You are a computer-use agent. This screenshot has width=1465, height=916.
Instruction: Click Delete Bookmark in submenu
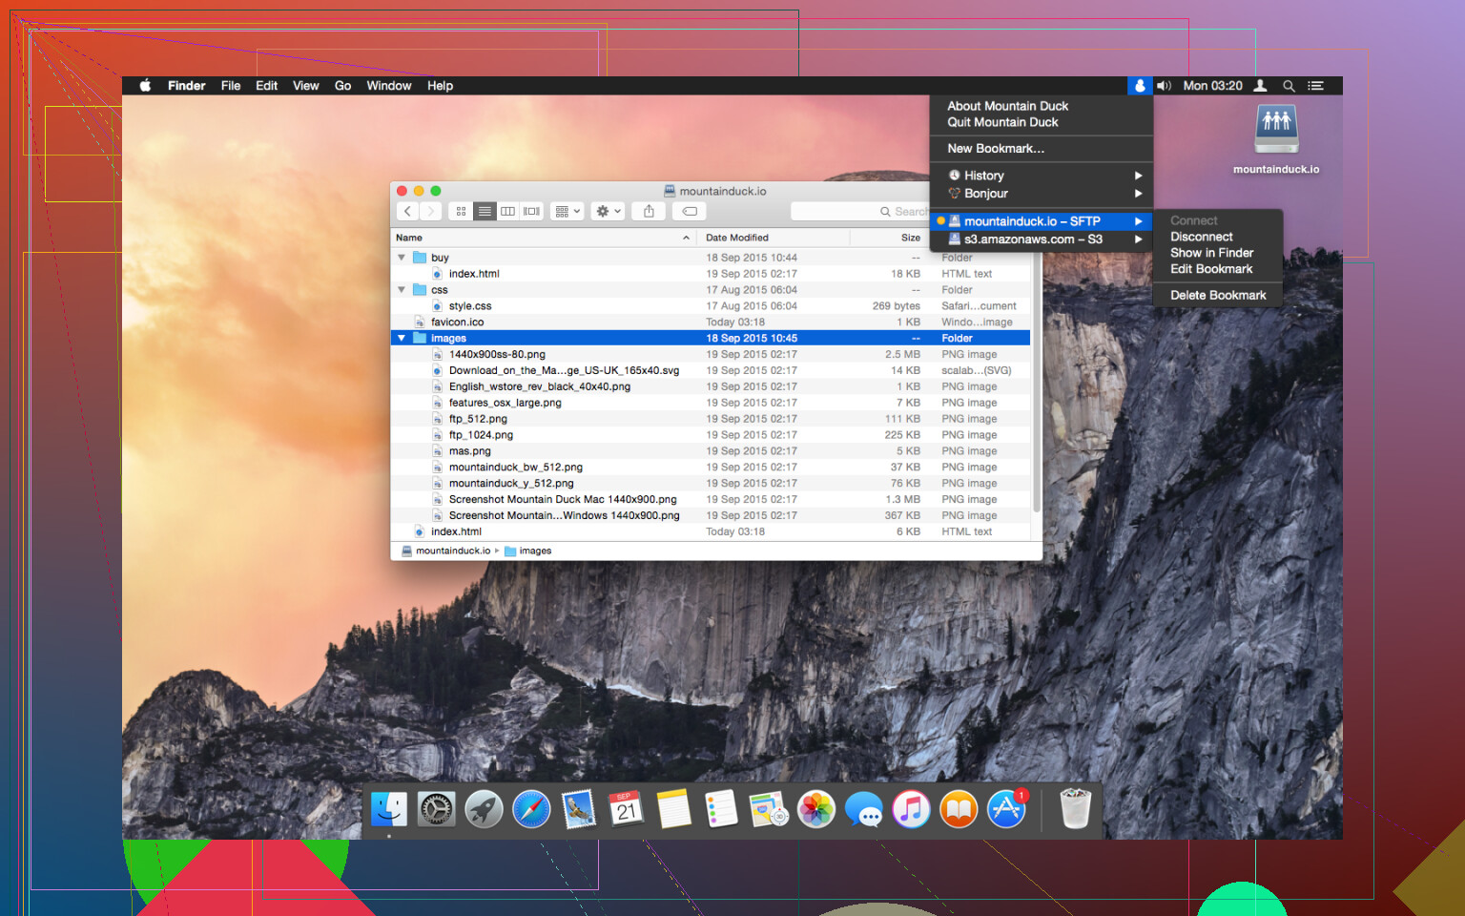(x=1217, y=296)
